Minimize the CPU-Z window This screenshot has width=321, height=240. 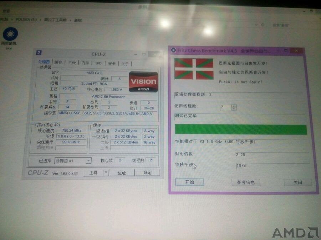136,55
